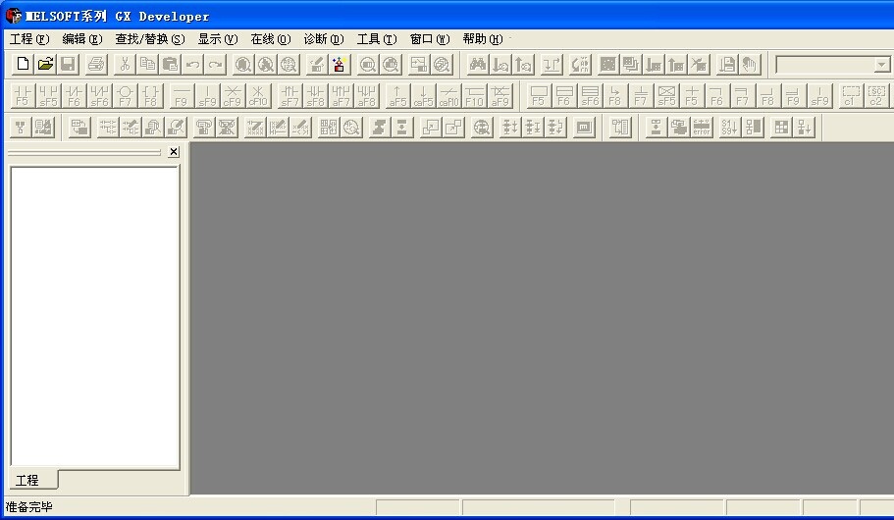
Task: Click the Save floppy disk icon
Action: coord(69,64)
